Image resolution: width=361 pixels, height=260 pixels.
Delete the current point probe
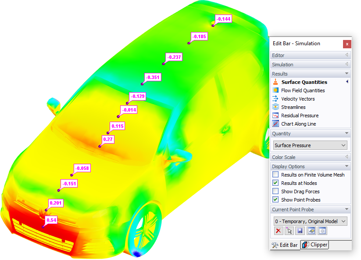click(x=279, y=231)
